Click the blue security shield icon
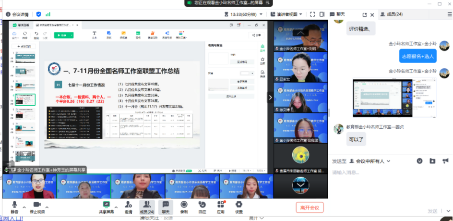453x221 pixels. click(x=38, y=14)
